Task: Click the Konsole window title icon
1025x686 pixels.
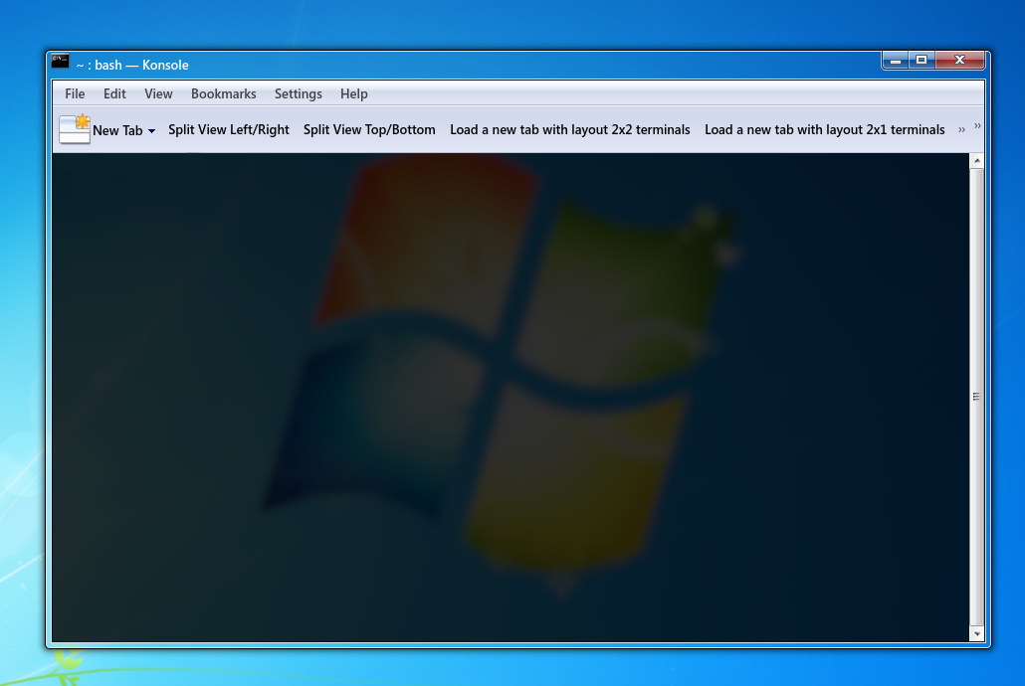Action: 60,61
